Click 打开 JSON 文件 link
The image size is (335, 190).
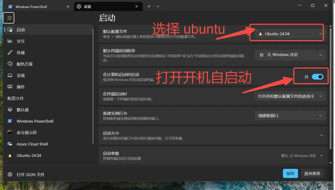(30, 175)
